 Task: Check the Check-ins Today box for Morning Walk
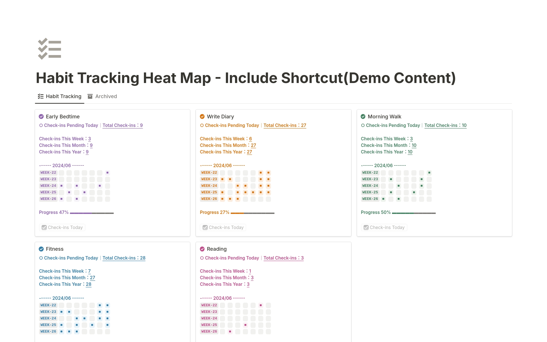(x=366, y=227)
